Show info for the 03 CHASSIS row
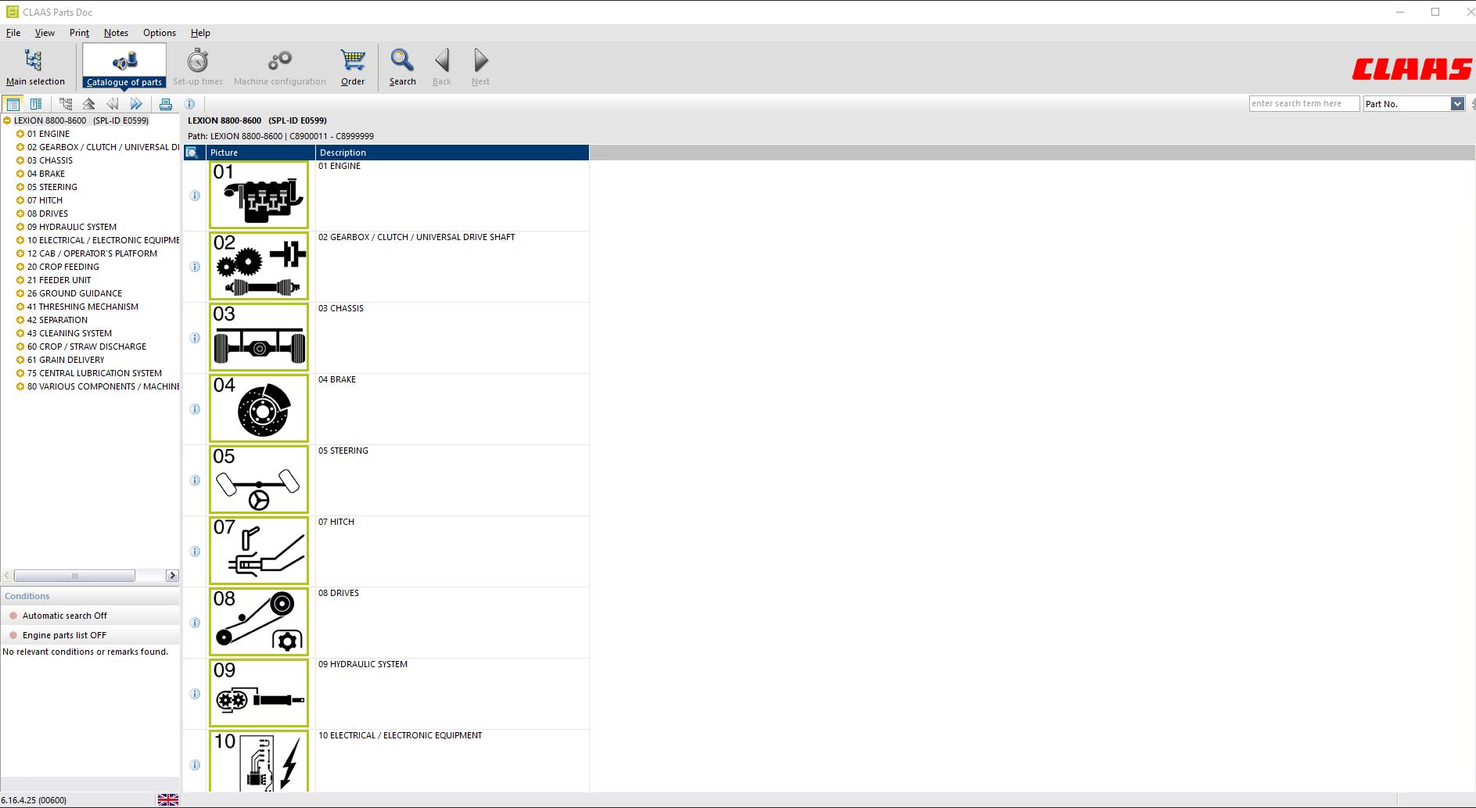This screenshot has height=808, width=1476. click(x=195, y=338)
